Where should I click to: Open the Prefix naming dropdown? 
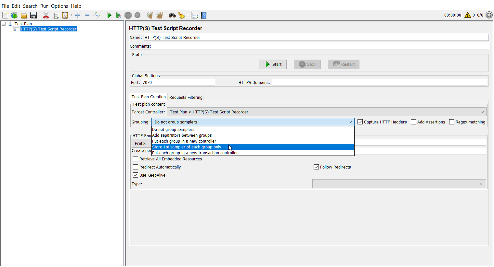point(142,143)
